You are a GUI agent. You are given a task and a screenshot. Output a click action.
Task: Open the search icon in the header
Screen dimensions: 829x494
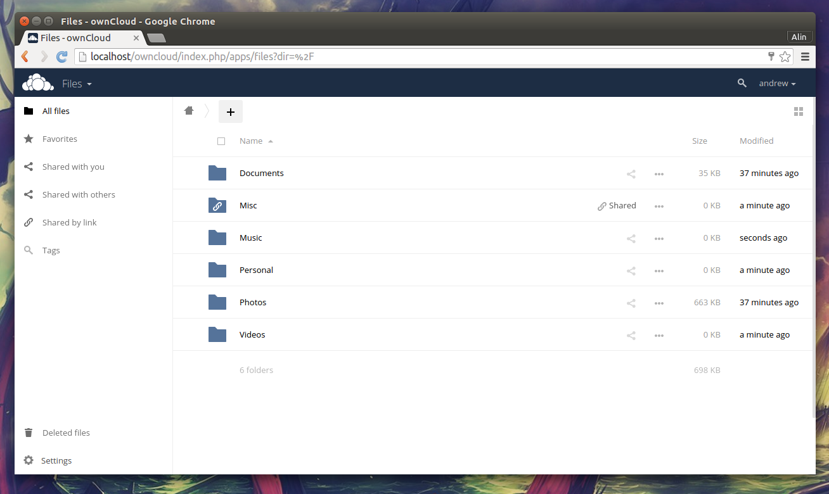(x=742, y=83)
